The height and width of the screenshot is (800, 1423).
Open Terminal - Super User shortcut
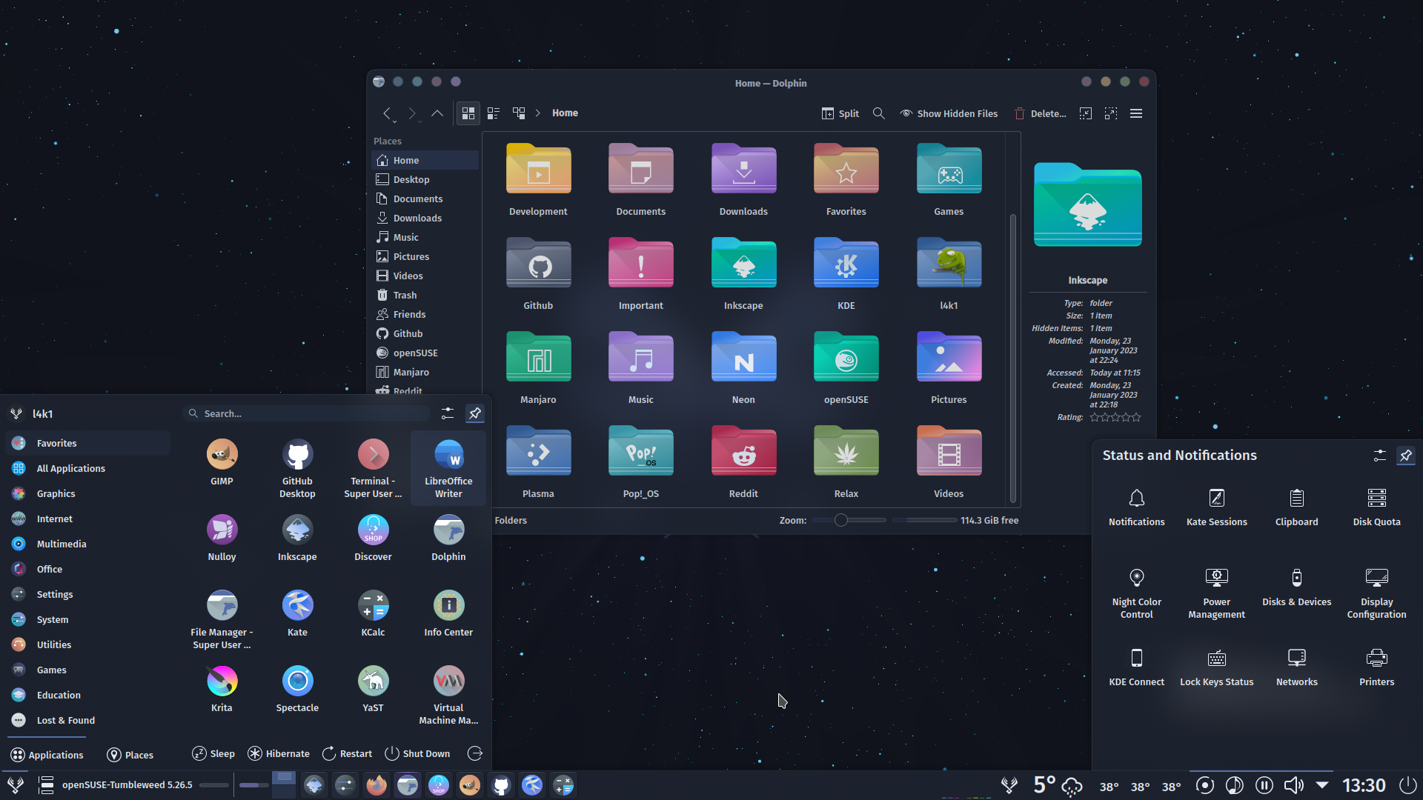[x=373, y=468]
